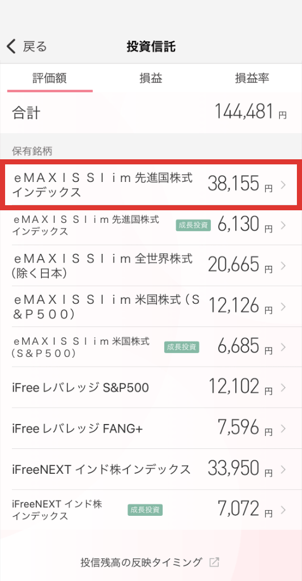This screenshot has width=302, height=581.
Task: Select the 評価額 tab
Action: (50, 78)
